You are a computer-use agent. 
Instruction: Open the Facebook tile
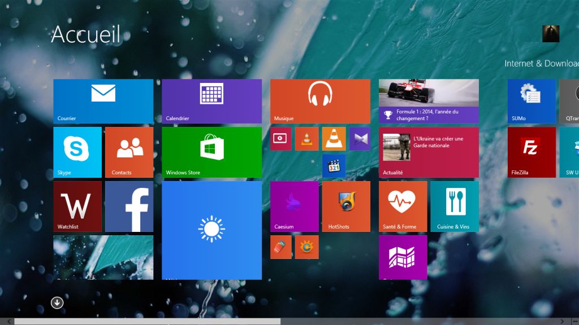(129, 207)
